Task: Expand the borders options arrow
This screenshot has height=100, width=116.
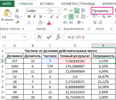Action: point(33,22)
